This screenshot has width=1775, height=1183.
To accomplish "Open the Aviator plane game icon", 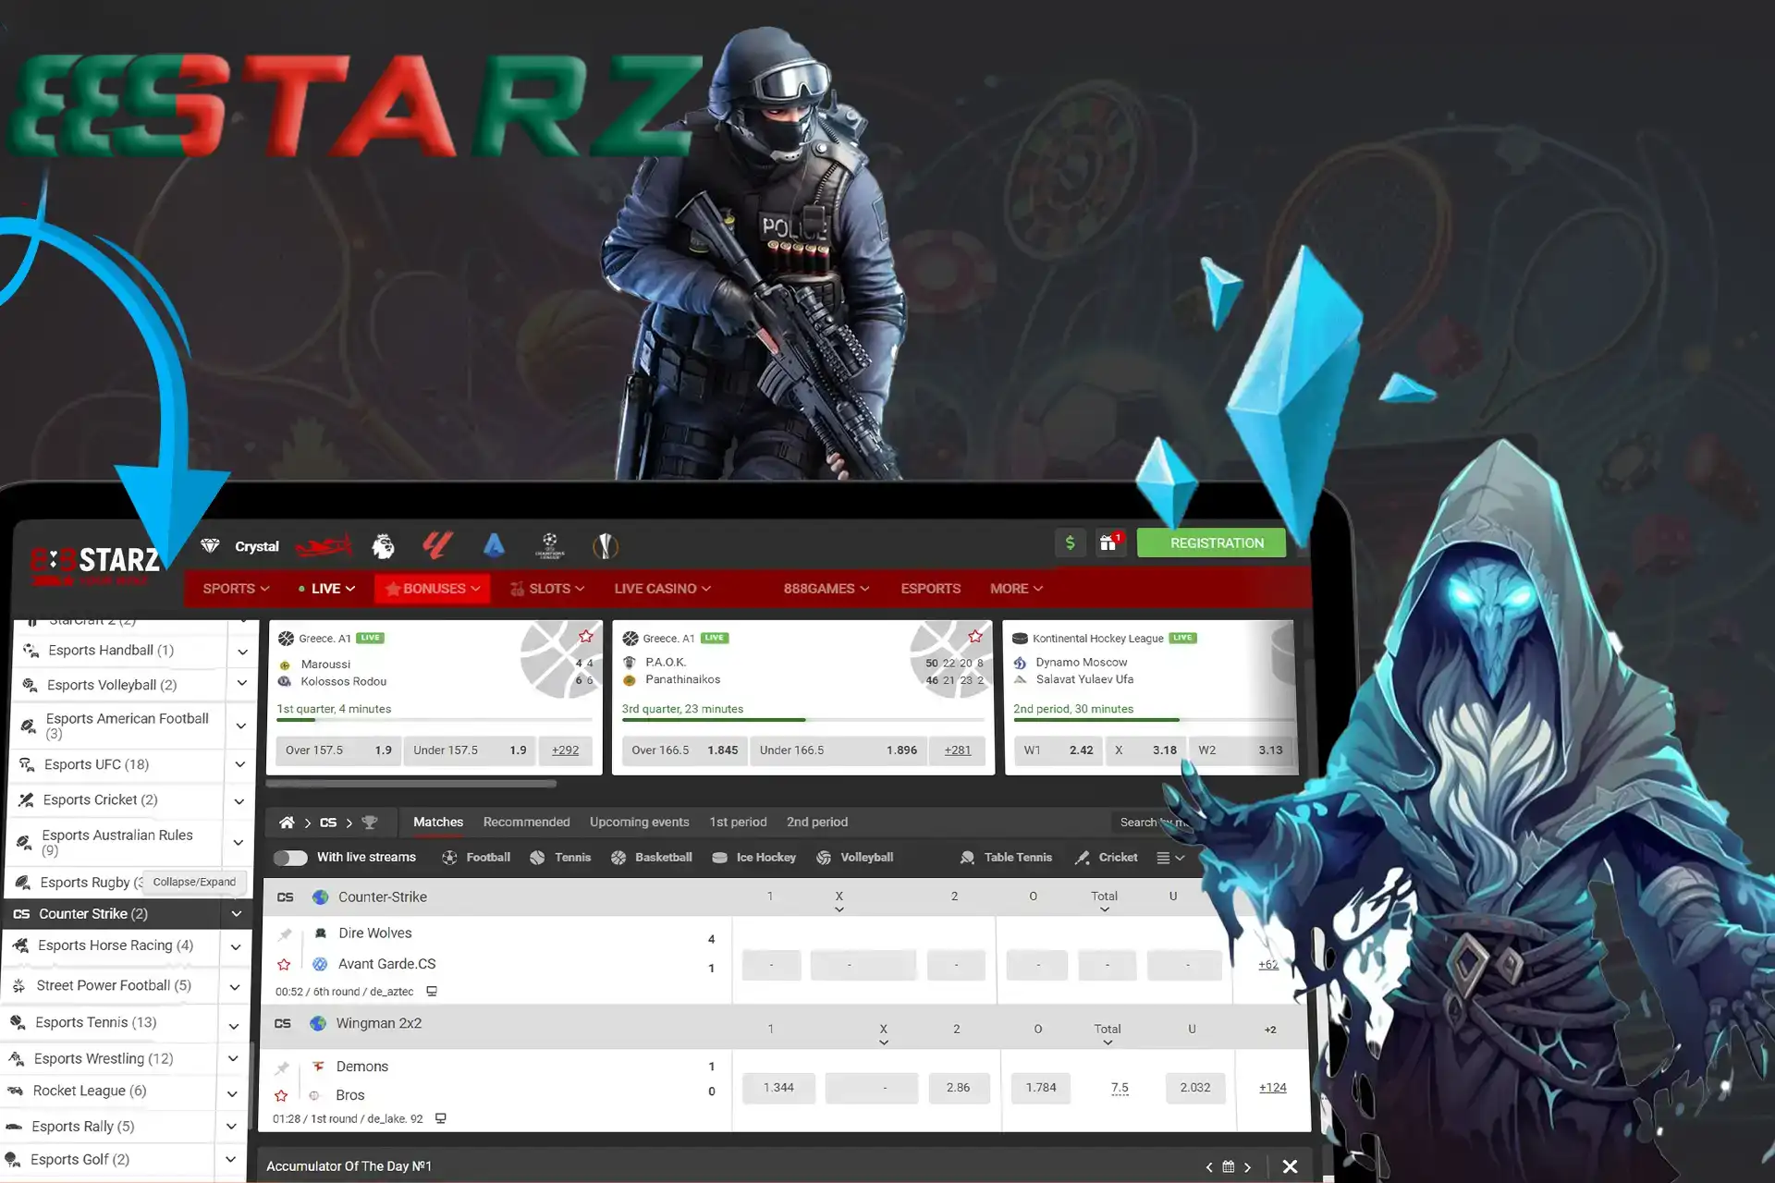I will pyautogui.click(x=323, y=545).
